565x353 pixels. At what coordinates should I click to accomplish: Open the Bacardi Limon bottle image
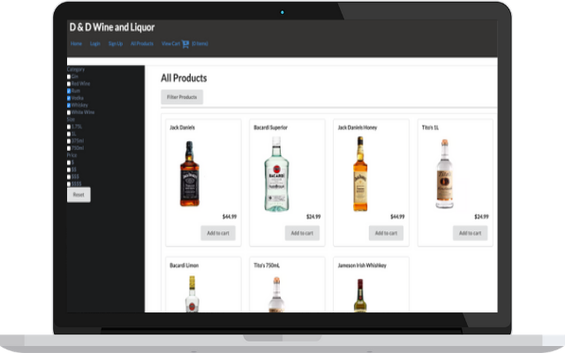click(x=192, y=294)
